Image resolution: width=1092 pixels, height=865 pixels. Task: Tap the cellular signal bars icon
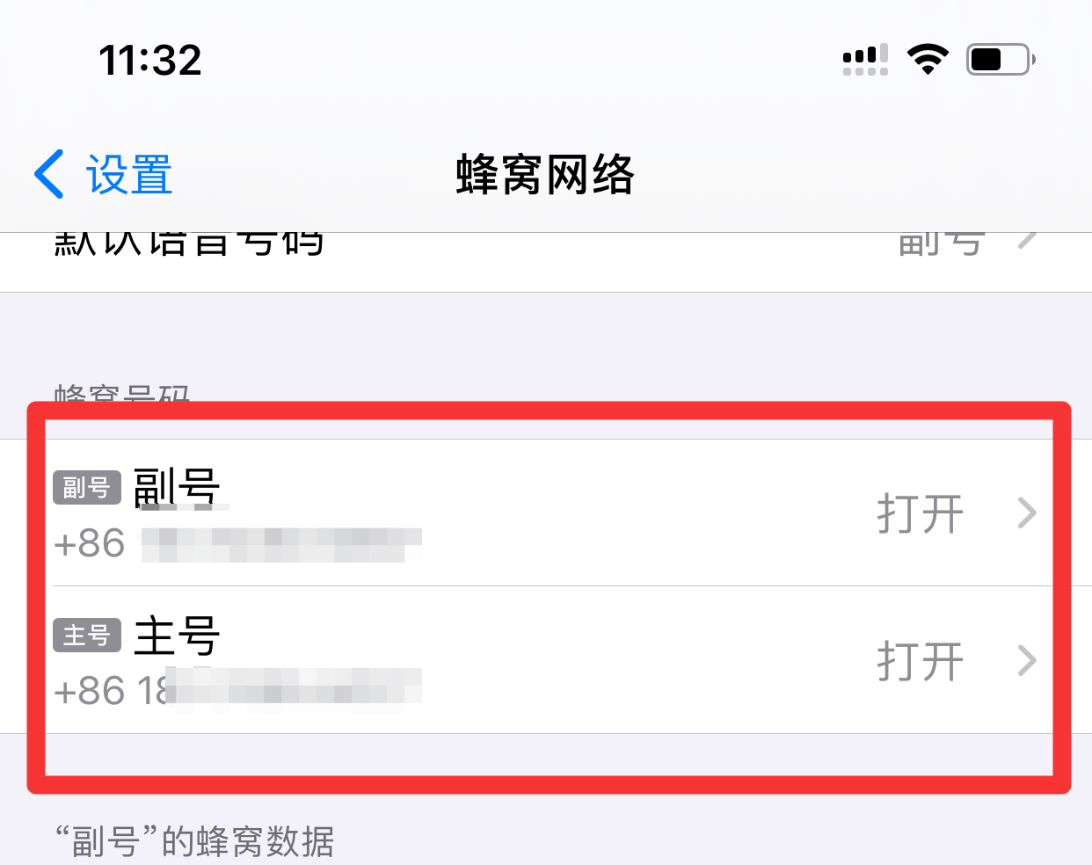coord(865,60)
